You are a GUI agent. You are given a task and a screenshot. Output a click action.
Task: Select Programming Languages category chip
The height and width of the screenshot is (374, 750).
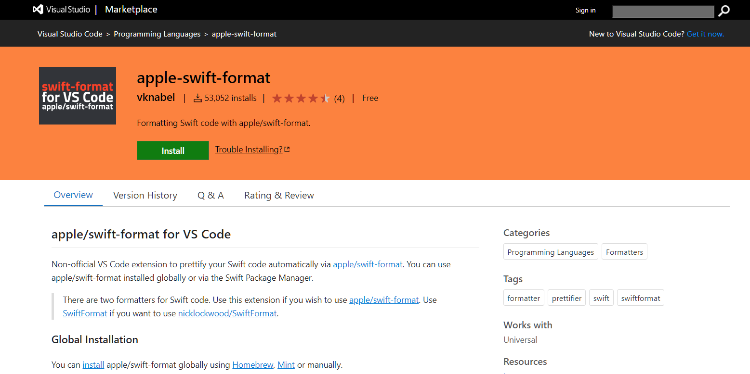551,252
